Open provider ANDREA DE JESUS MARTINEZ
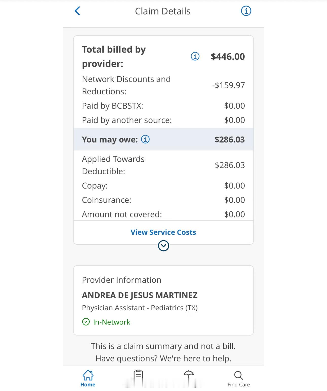The image size is (327, 391). click(x=140, y=295)
